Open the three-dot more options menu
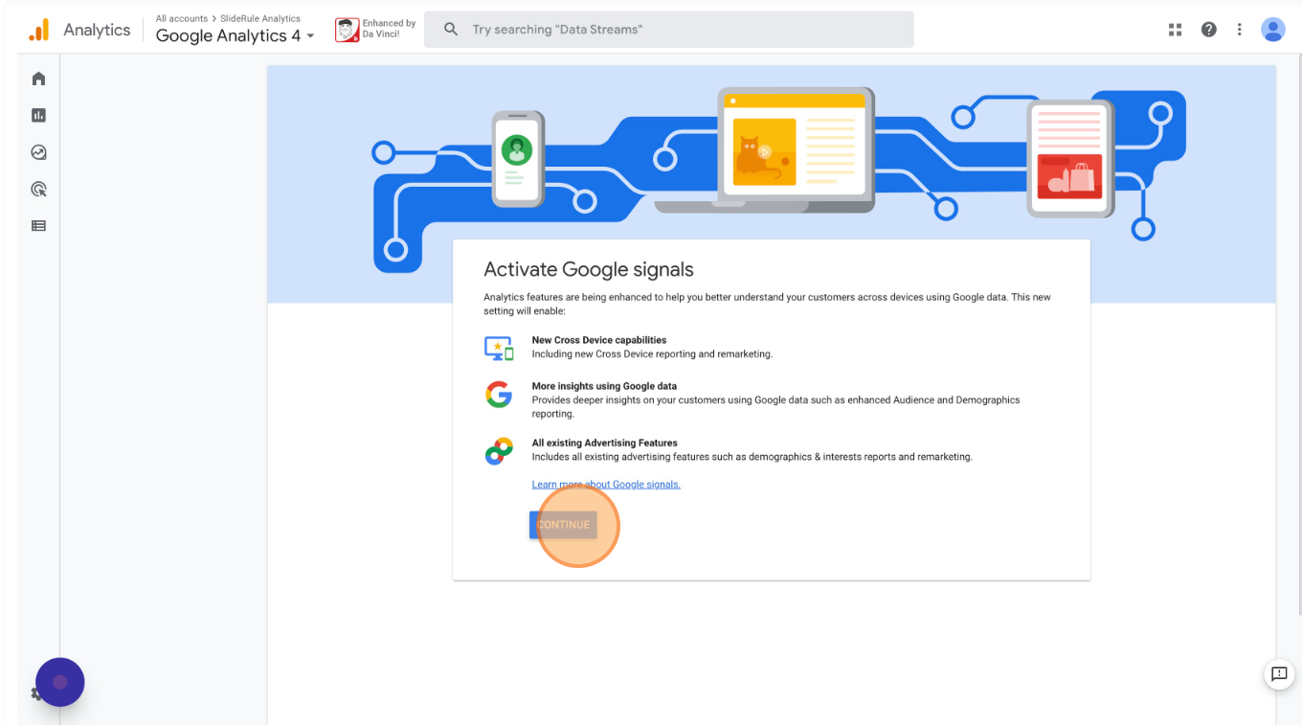The height and width of the screenshot is (728, 1302). coord(1240,30)
